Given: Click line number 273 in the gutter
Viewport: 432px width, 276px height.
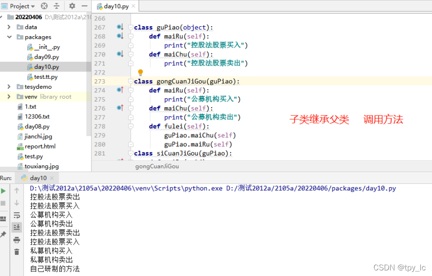Looking at the screenshot, I should point(100,81).
